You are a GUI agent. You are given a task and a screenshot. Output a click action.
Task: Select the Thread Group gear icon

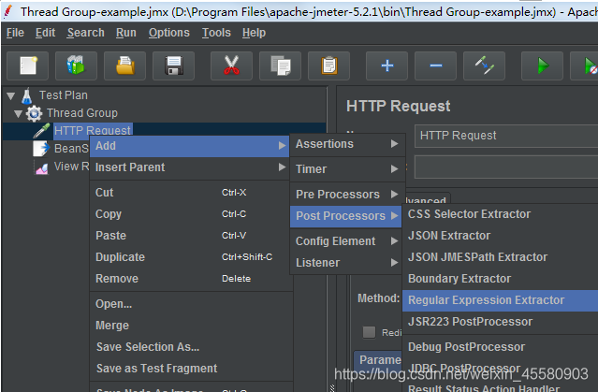34,113
